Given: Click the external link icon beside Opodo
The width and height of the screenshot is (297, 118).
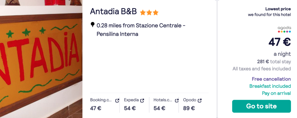Looking at the screenshot, I should coord(200,101).
